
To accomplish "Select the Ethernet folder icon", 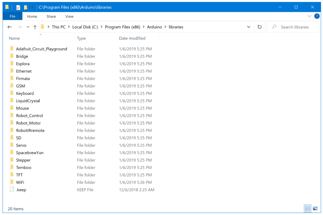I will pyautogui.click(x=12, y=71).
